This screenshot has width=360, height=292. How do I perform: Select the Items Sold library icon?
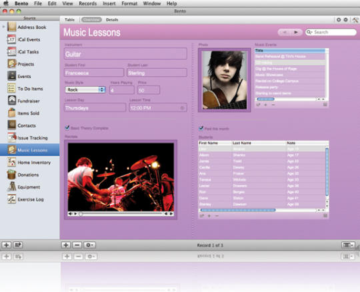tap(11, 113)
